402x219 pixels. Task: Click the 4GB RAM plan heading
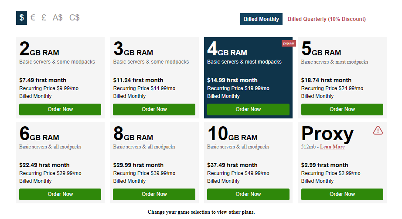(x=227, y=50)
